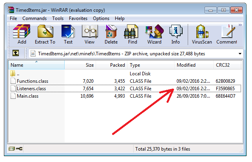Image resolution: width=252 pixels, height=162 pixels.
Task: Run VirusScan on the archive
Action: [x=202, y=34]
